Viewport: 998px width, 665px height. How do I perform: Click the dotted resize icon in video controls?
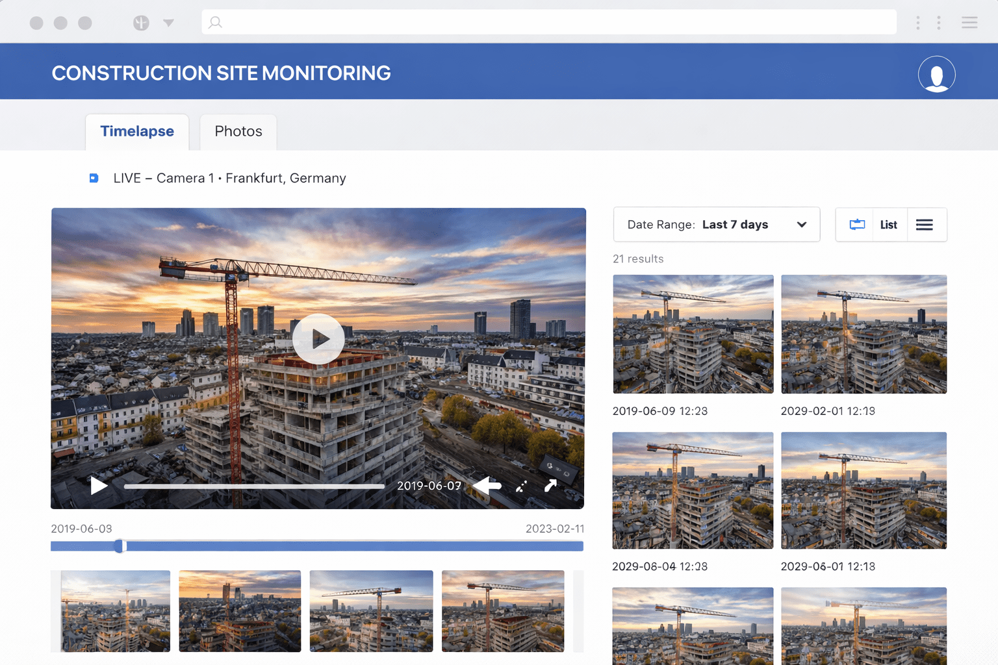(521, 486)
